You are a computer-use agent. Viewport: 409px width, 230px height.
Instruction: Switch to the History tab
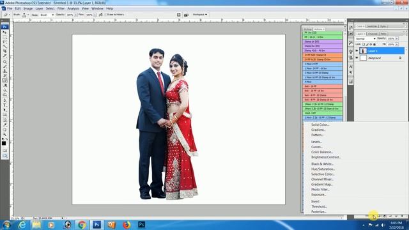point(307,29)
